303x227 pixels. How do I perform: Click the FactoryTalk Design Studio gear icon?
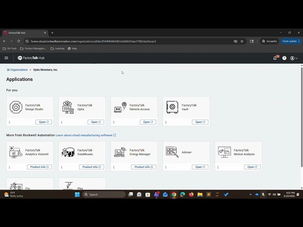[x=16, y=107]
